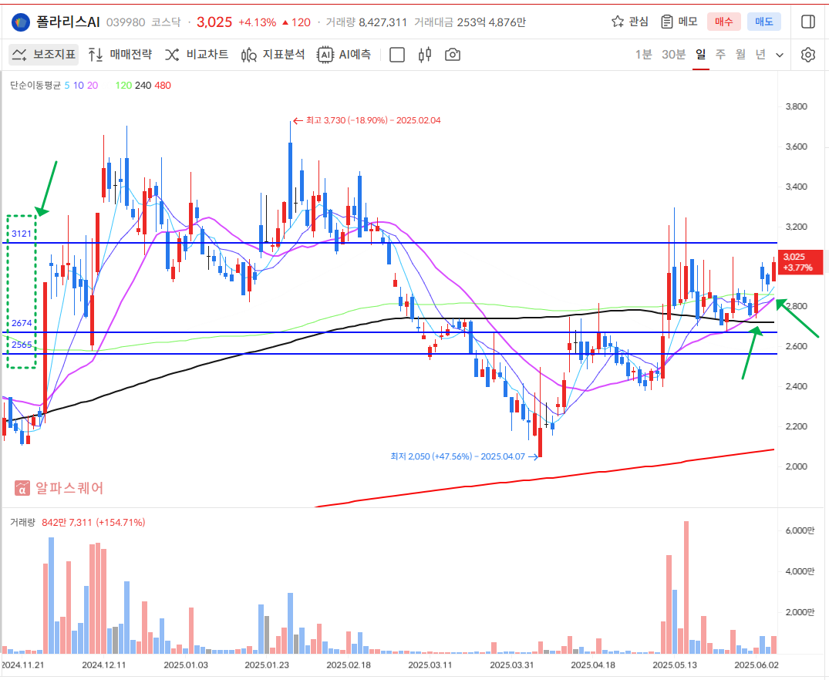
Task: Open chart settings gear icon
Action: click(x=808, y=55)
